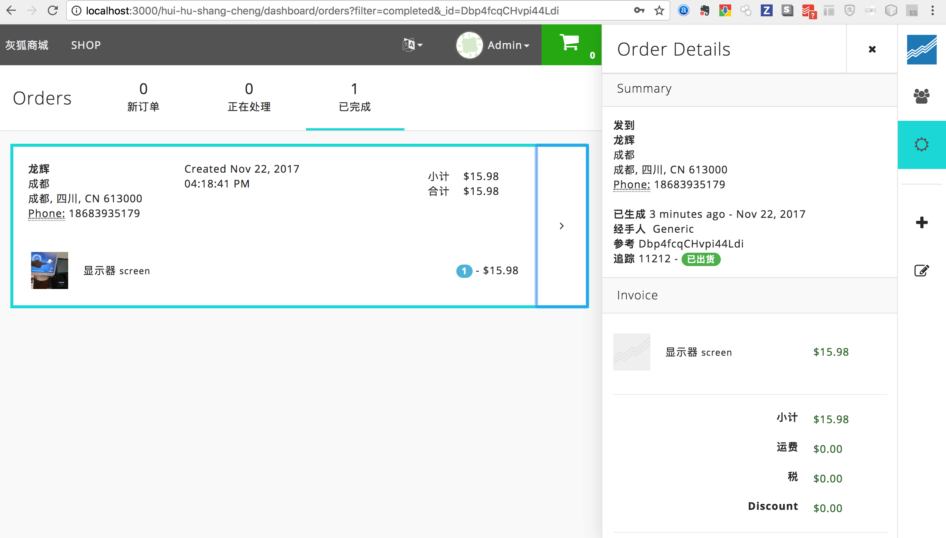Expand order details with the chevron arrow
Image resolution: width=946 pixels, height=538 pixels.
pos(562,226)
